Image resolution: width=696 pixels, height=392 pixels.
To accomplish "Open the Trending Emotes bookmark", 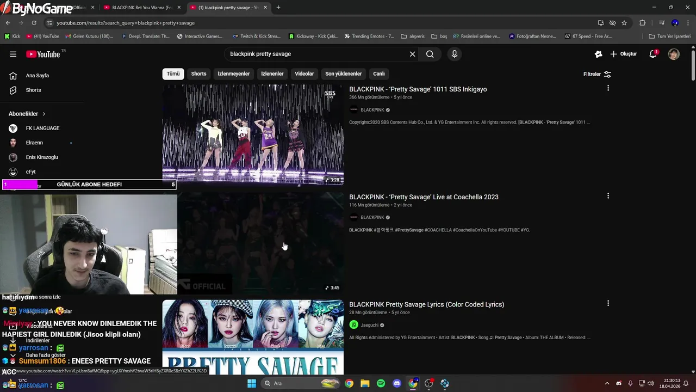I will click(369, 36).
